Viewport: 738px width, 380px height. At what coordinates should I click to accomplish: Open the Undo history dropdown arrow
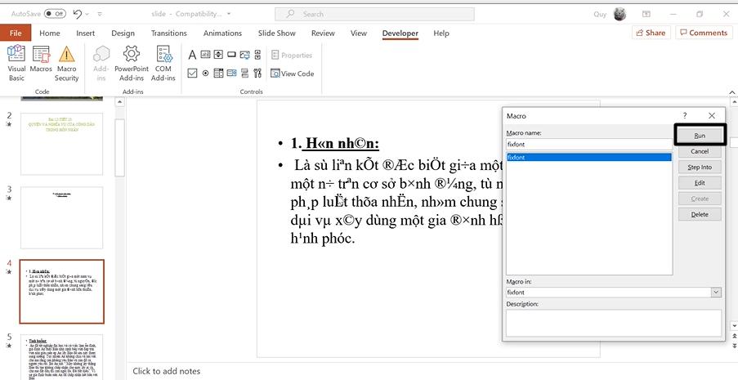(x=88, y=14)
